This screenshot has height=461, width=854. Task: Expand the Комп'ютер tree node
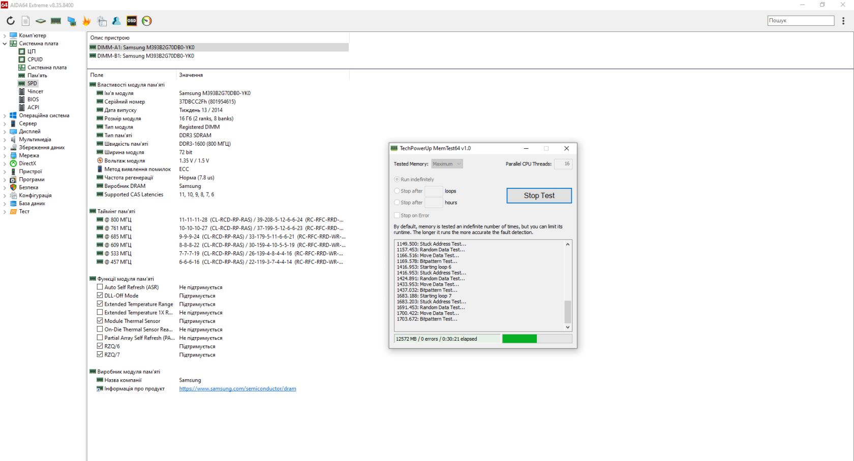pyautogui.click(x=5, y=36)
